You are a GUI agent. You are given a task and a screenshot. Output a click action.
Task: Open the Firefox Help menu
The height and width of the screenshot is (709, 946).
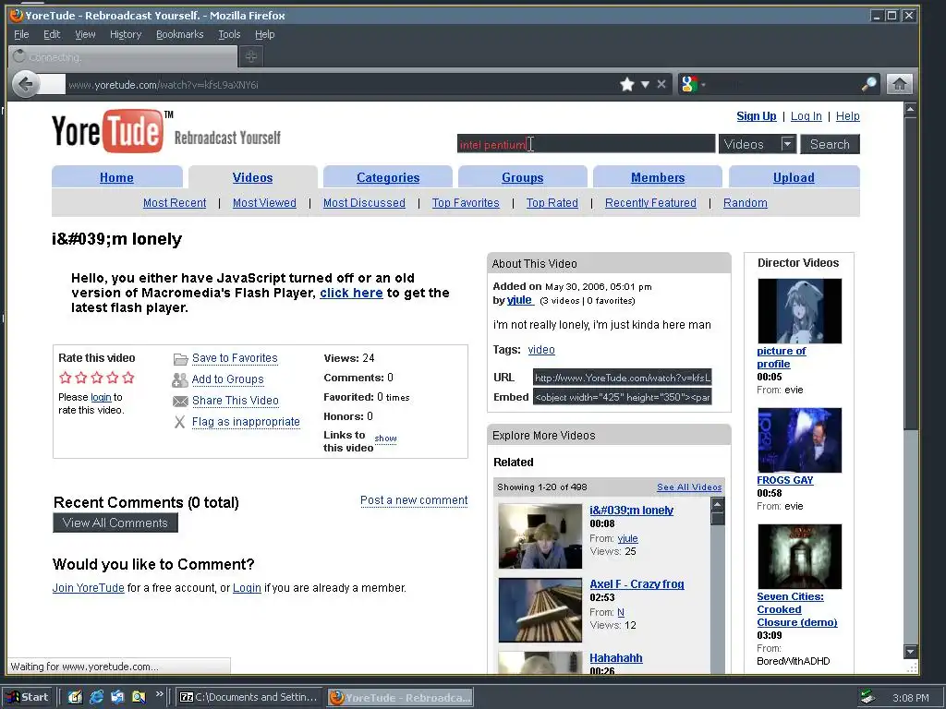[264, 34]
